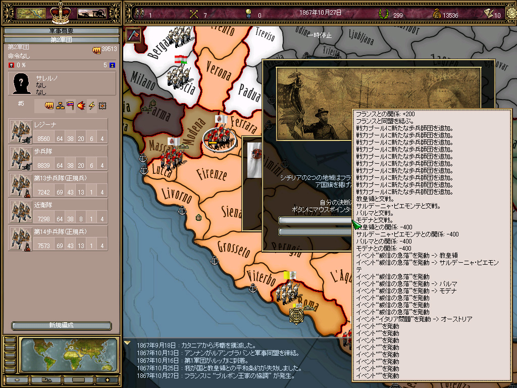
Task: Collapse the message log arrow
Action: [127, 343]
